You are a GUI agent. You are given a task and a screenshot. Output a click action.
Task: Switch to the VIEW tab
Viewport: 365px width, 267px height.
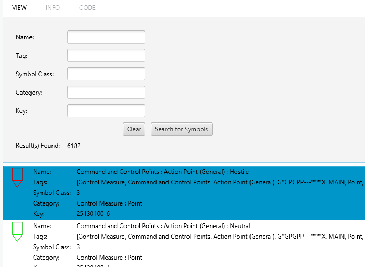coord(19,8)
